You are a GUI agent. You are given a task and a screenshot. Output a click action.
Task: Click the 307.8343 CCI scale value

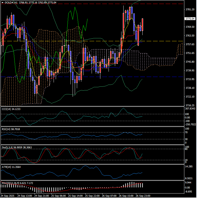(190, 109)
